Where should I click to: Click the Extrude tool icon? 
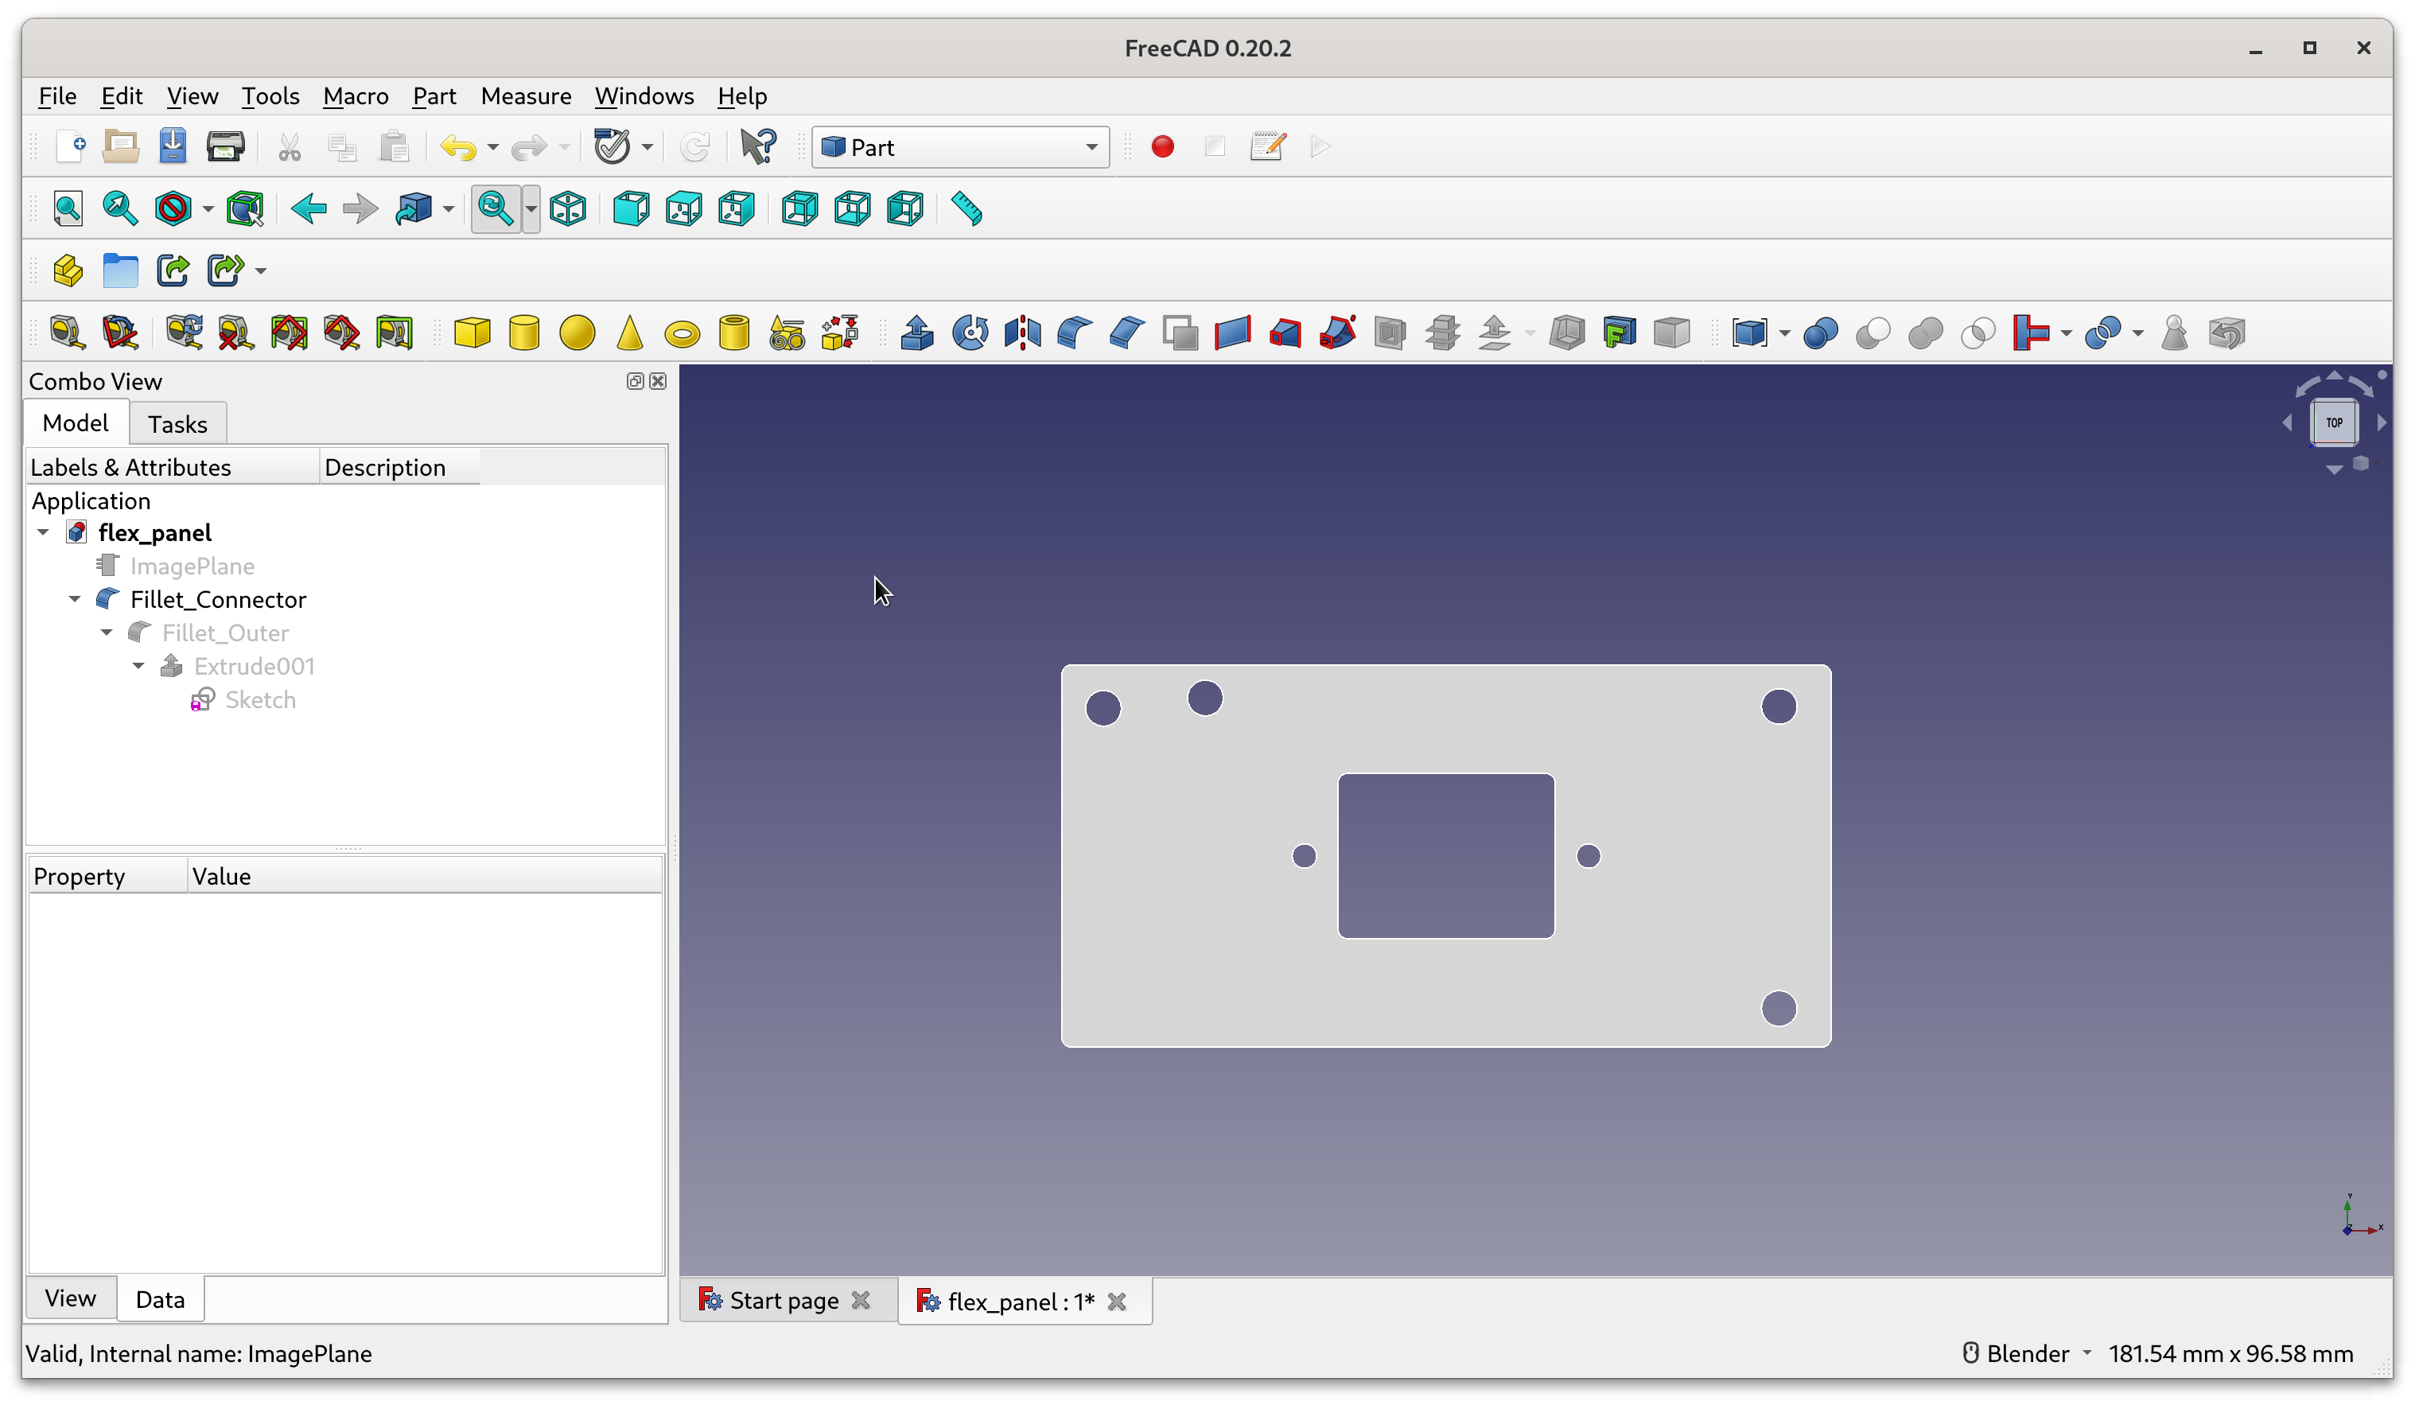tap(917, 333)
